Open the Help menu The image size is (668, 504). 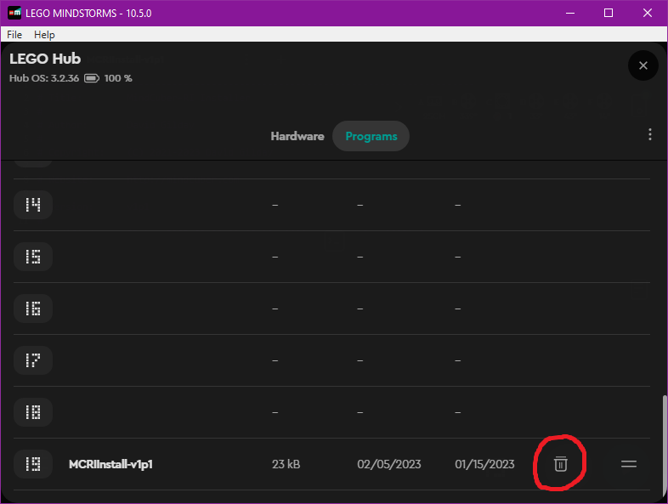click(44, 35)
